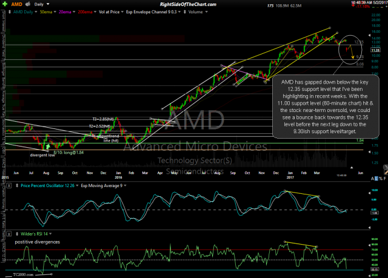Image resolution: width=388 pixels, height=278 pixels.
Task: Click the T3=2.85(hit) target label
Action: point(103,119)
